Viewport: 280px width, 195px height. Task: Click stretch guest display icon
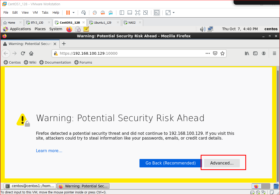click(x=168, y=13)
